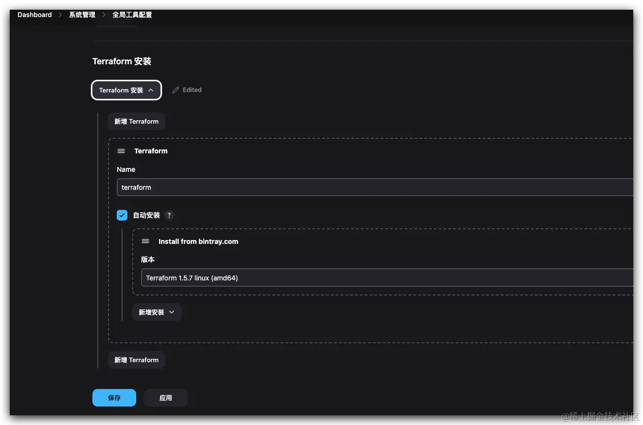Viewport: 643px width, 425px height.
Task: Click the 保存 button
Action: [x=114, y=398]
